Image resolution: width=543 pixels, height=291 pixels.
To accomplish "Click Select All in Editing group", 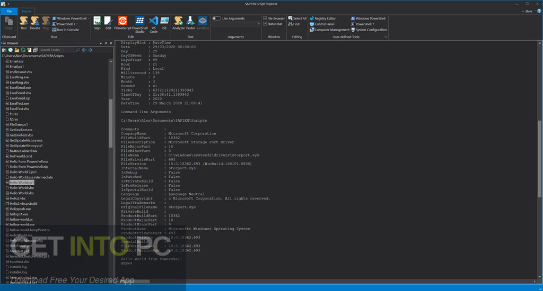I will [x=297, y=19].
